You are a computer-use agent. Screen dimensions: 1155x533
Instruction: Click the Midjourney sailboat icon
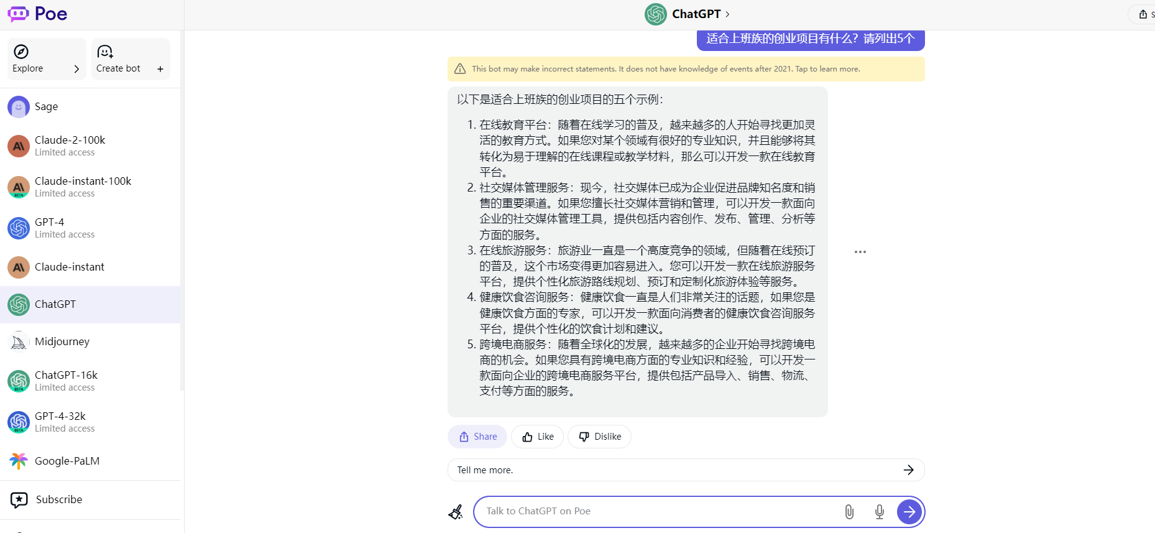pyautogui.click(x=19, y=342)
